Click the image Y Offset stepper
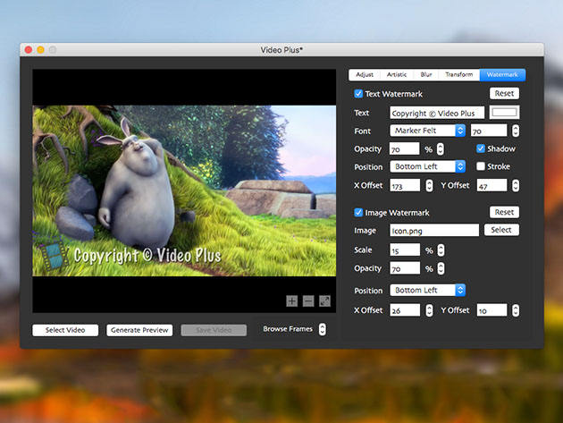563x423 pixels. [516, 310]
